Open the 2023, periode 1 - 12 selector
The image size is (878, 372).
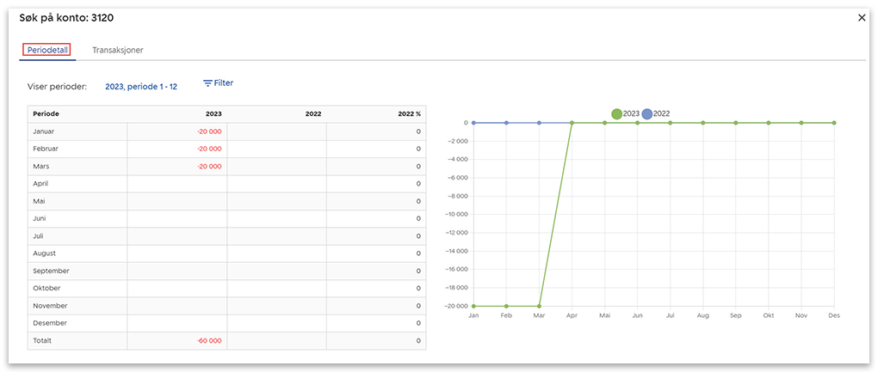(141, 87)
